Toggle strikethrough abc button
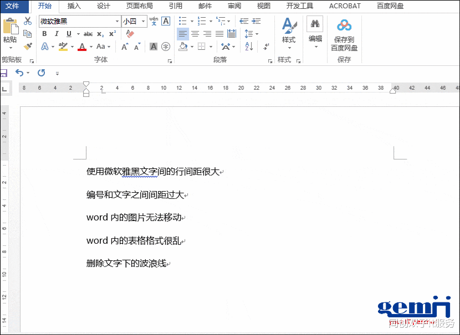 point(88,34)
